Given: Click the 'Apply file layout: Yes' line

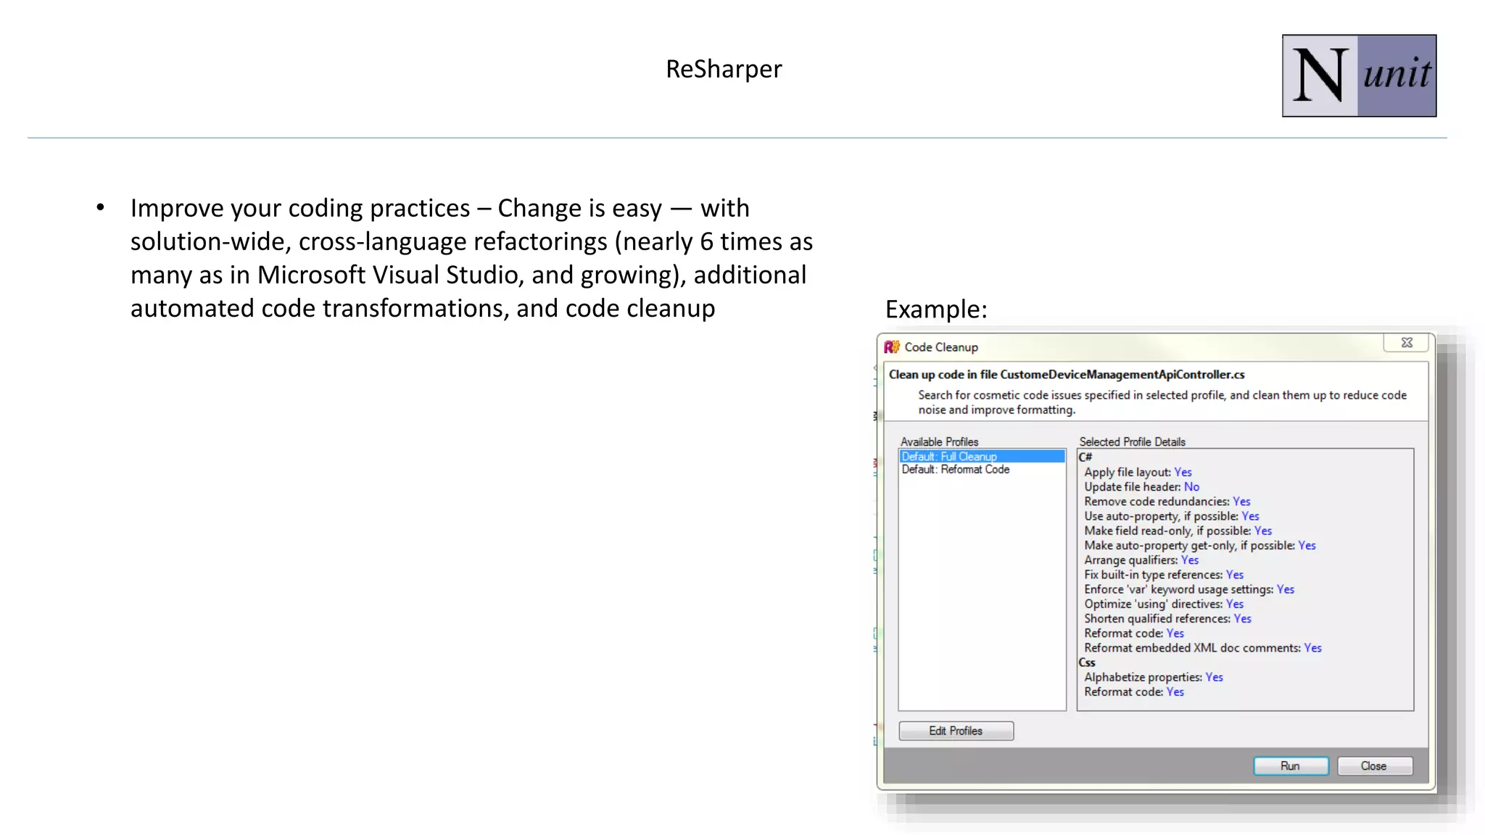Looking at the screenshot, I should 1138,473.
